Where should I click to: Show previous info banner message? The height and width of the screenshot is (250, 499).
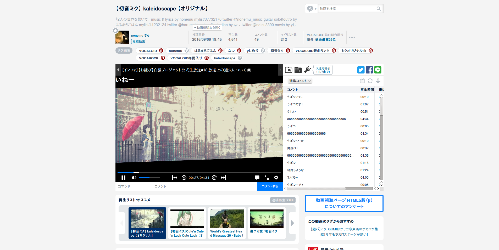pyautogui.click(x=118, y=70)
